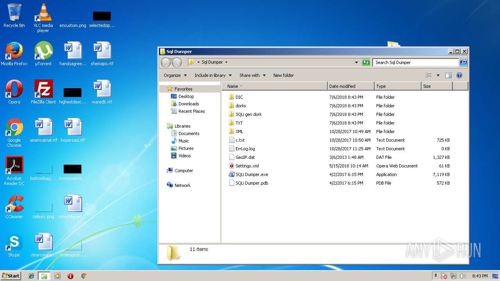Open Explorer help question mark
Viewport: 500px width, 281px height.
[x=459, y=75]
